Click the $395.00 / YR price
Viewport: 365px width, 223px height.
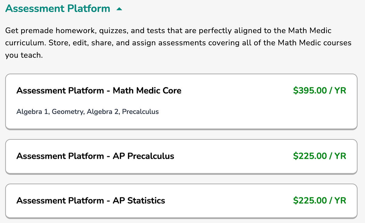pyautogui.click(x=319, y=90)
